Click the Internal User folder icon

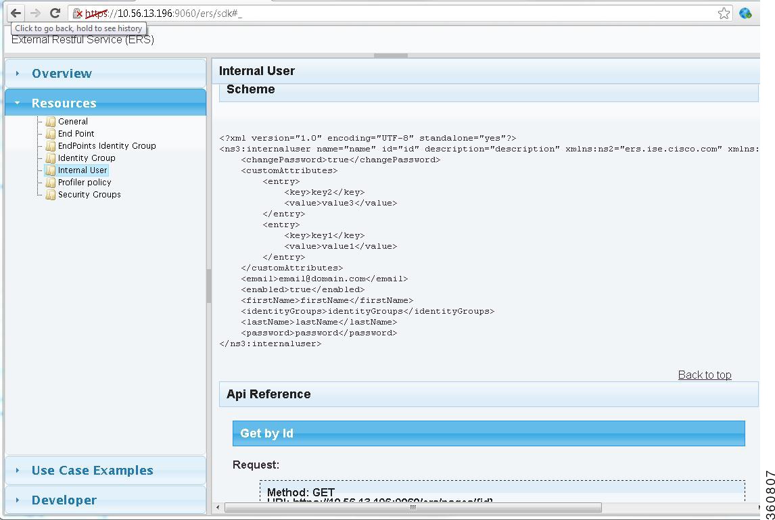51,170
